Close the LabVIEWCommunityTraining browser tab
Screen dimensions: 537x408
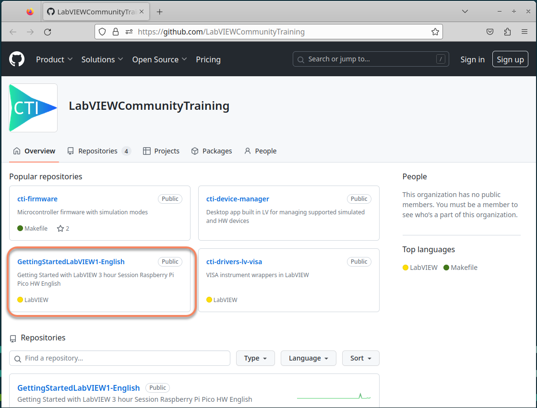point(142,12)
